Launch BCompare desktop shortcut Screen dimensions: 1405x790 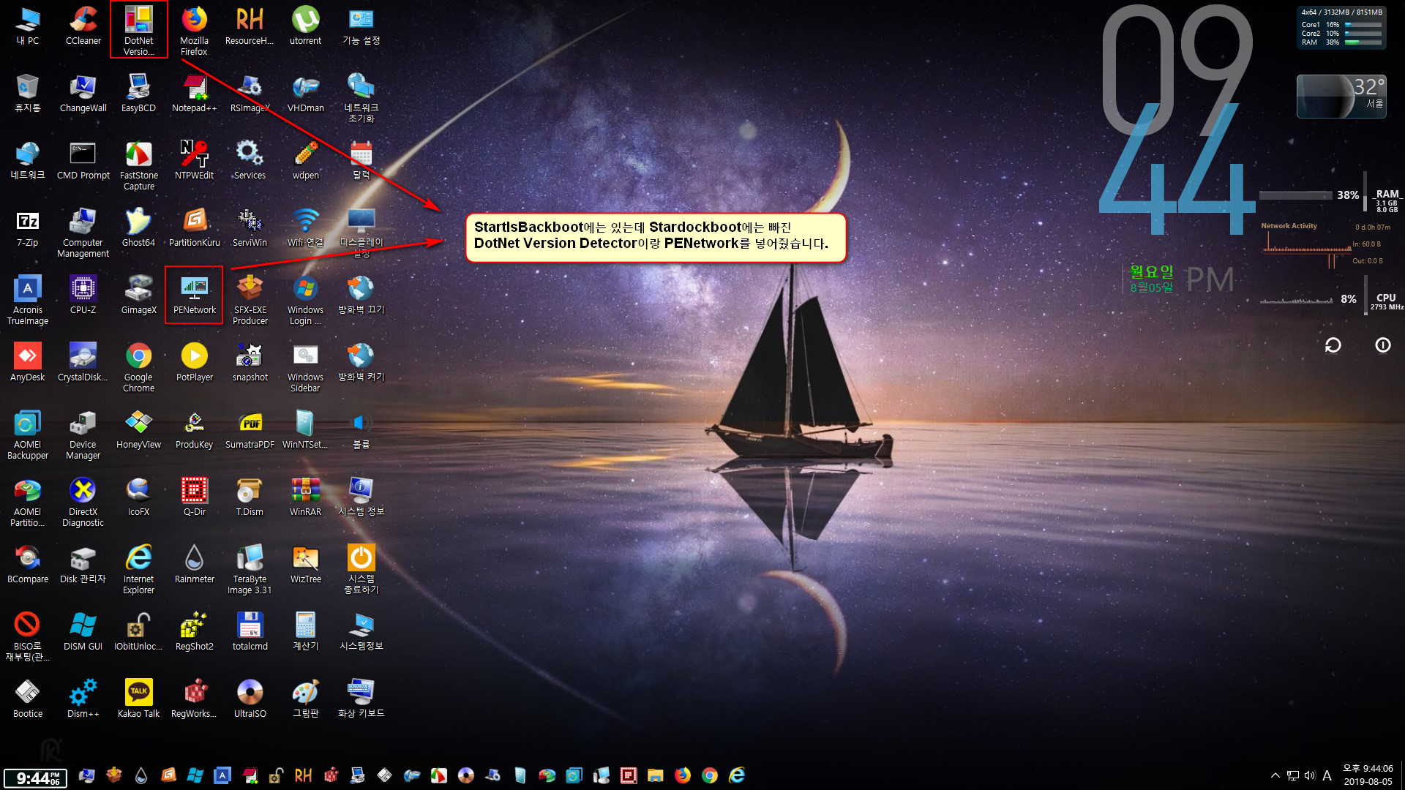coord(27,564)
